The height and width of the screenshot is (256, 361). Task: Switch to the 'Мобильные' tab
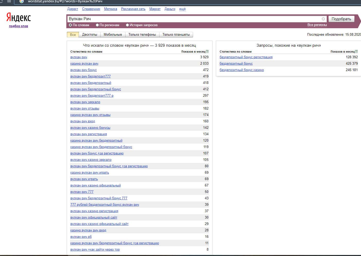coord(113,35)
